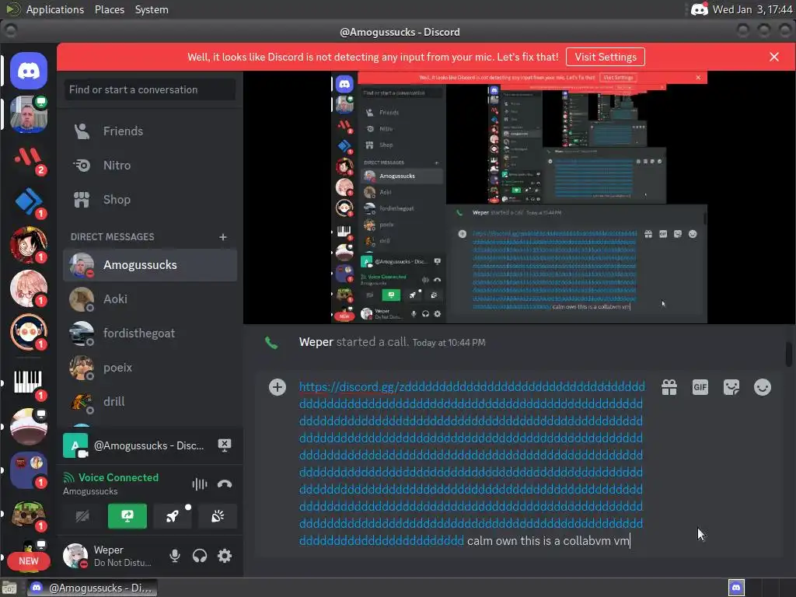The height and width of the screenshot is (597, 796).
Task: Open the pink-haired anime girl server icon
Action: tap(29, 288)
